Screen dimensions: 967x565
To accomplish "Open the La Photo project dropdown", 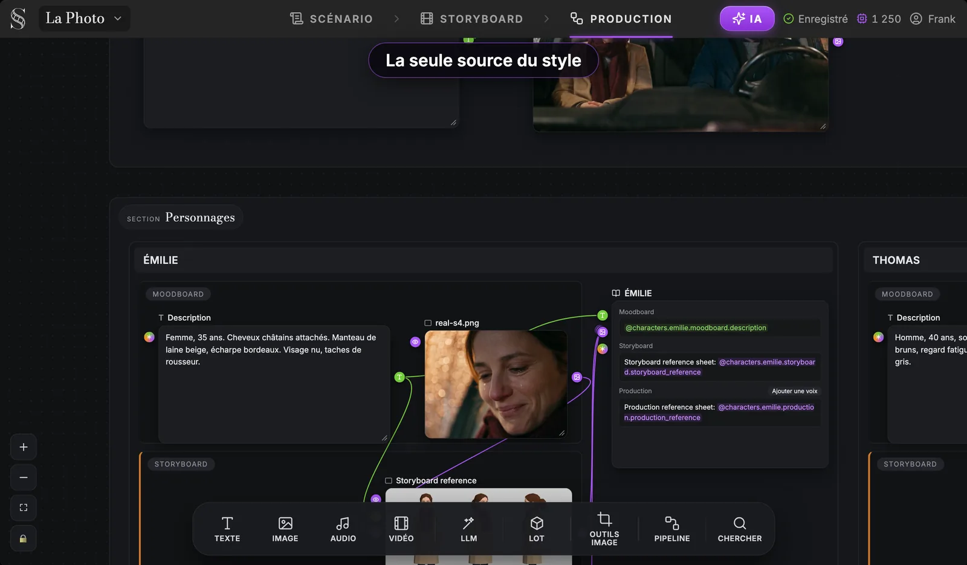I will click(x=84, y=19).
